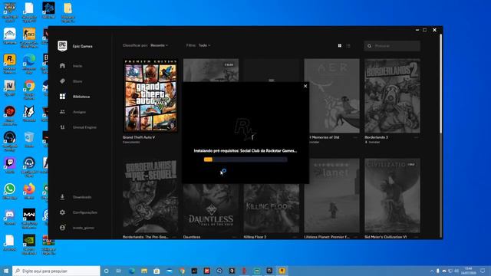
Task: Switch library to grid view
Action: tap(340, 46)
